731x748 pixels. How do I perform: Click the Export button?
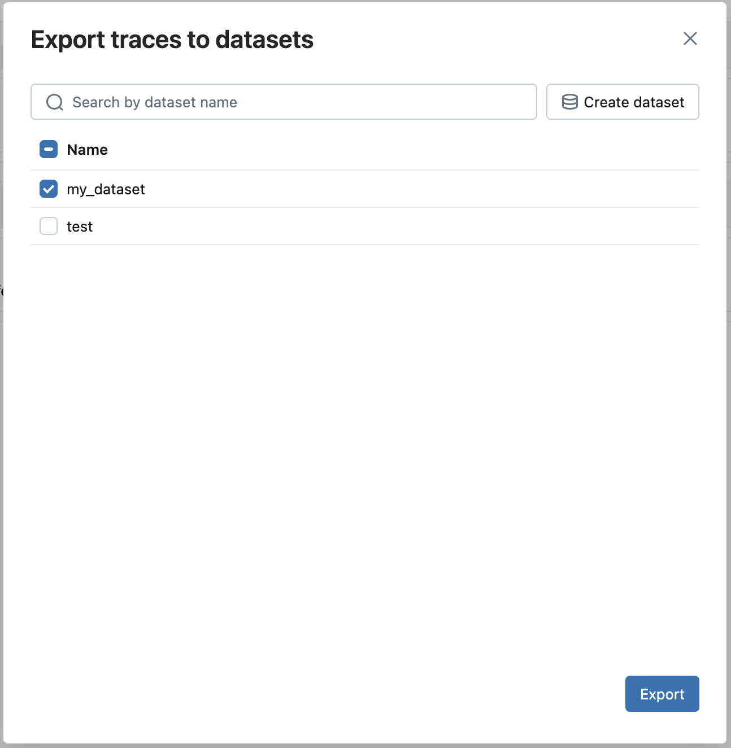(662, 694)
